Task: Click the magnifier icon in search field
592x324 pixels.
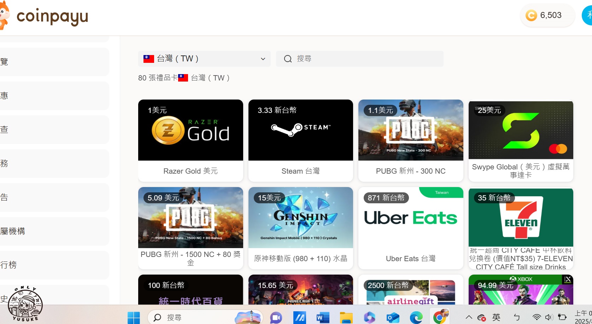Action: (x=288, y=59)
